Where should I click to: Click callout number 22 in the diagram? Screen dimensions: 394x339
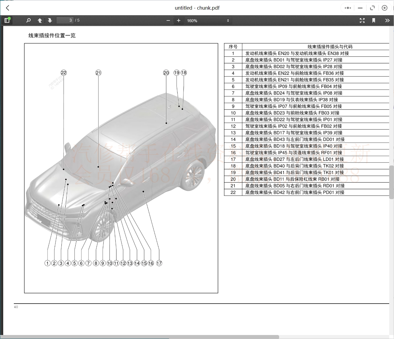point(64,73)
